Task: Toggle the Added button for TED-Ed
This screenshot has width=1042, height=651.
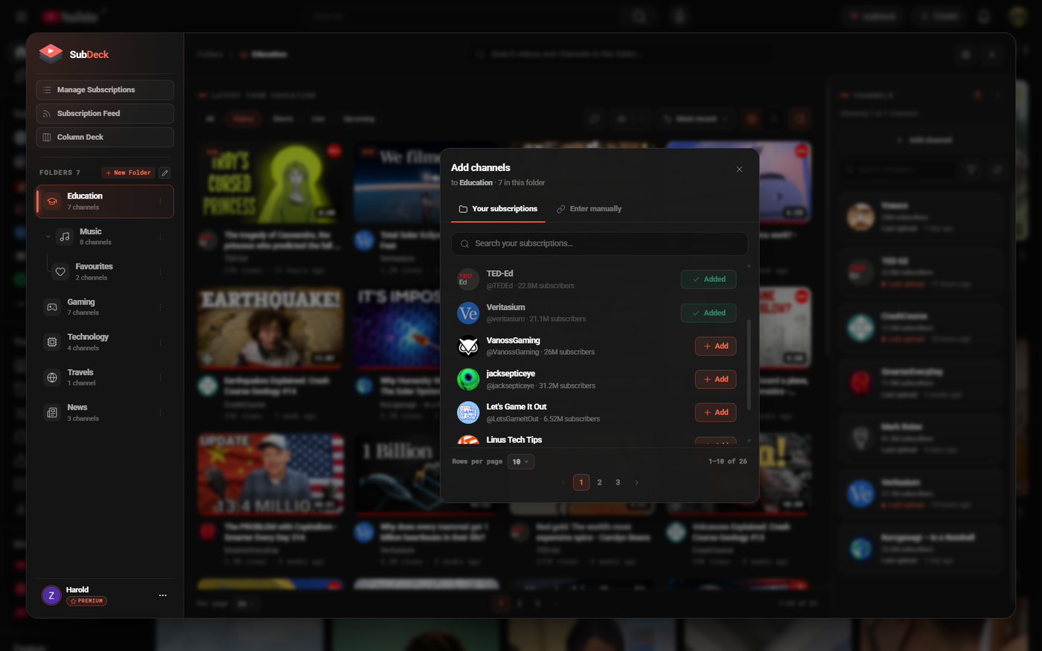Action: point(709,279)
